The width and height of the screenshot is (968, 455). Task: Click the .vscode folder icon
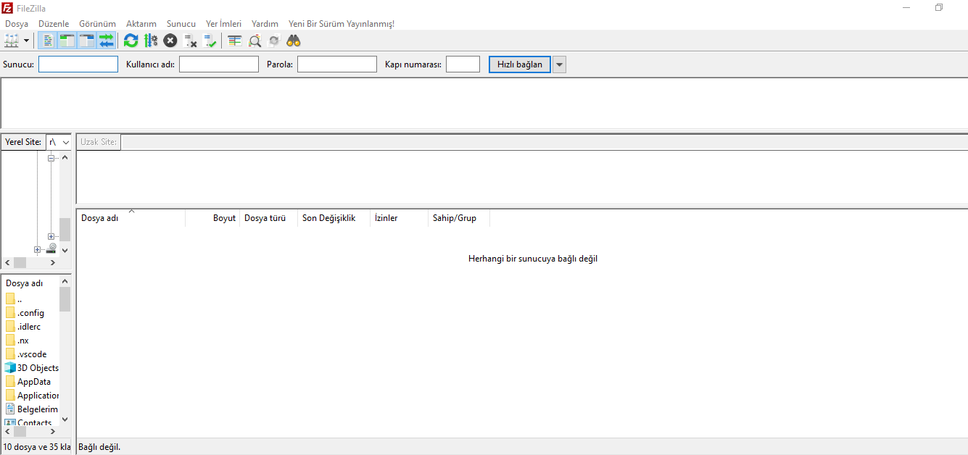pyautogui.click(x=10, y=354)
